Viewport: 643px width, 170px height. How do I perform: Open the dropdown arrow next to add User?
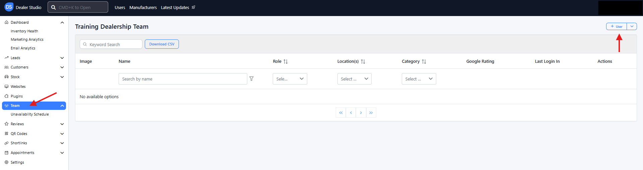click(x=632, y=26)
